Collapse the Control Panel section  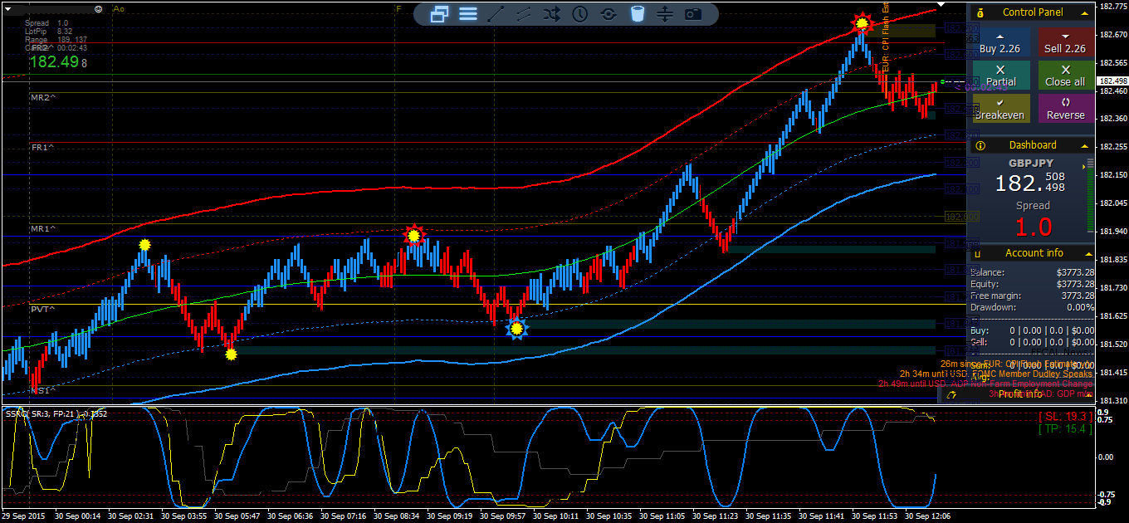point(1083,13)
